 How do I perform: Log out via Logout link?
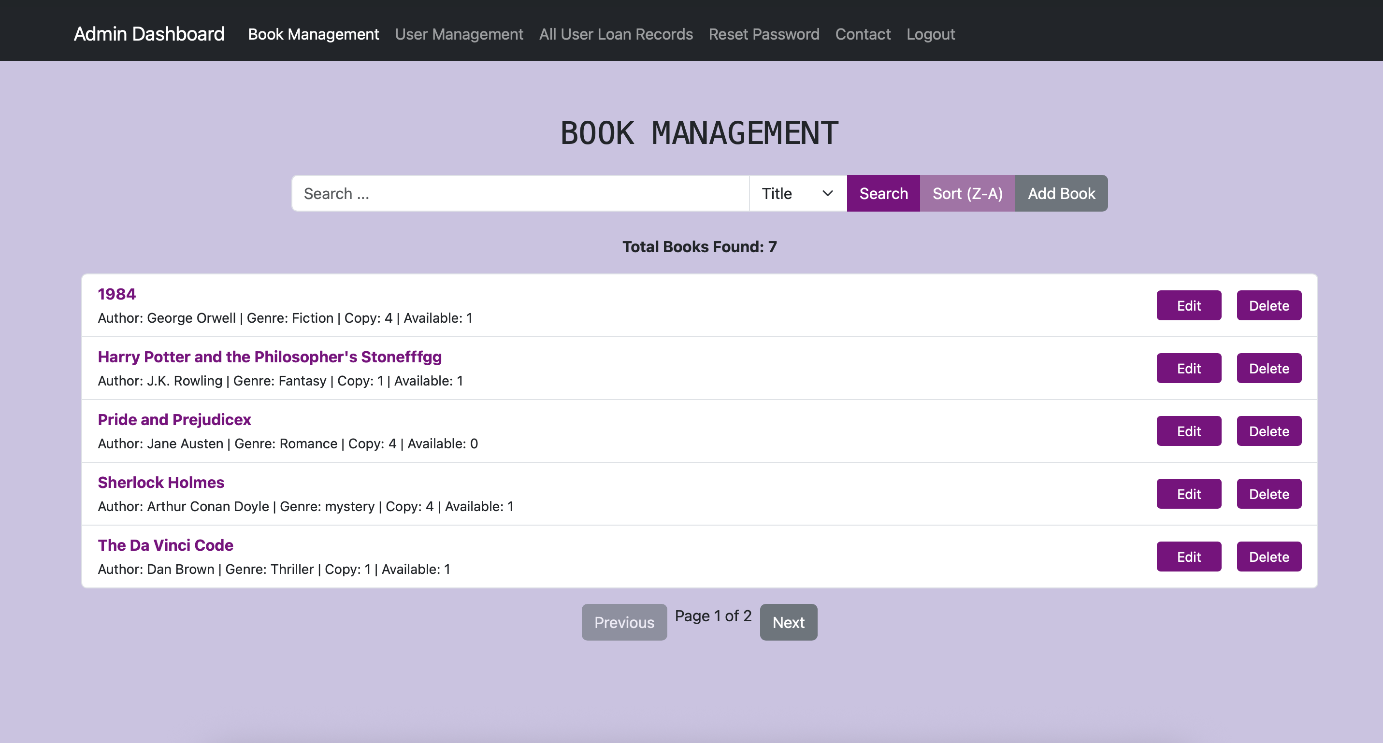(x=930, y=34)
